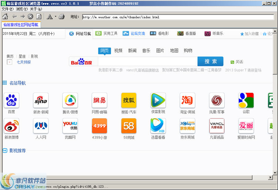Open the font size dropdown arrow

(56, 17)
